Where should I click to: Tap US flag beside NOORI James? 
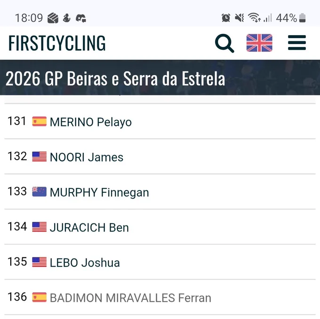(40, 156)
